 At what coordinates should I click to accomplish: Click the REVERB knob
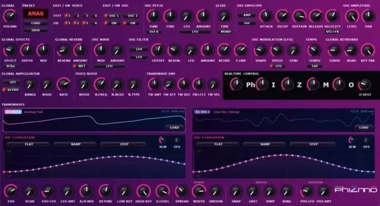pos(64,50)
